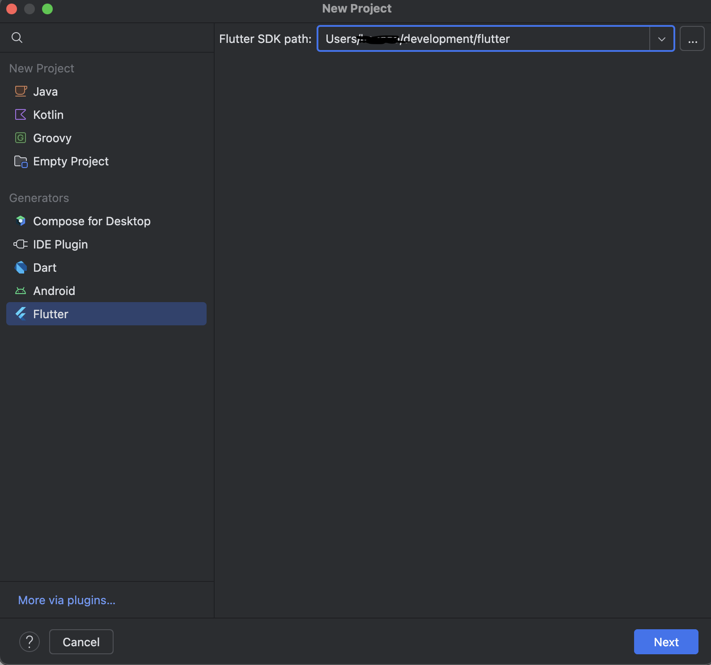
Task: Click the Kotlin logo icon
Action: (21, 114)
